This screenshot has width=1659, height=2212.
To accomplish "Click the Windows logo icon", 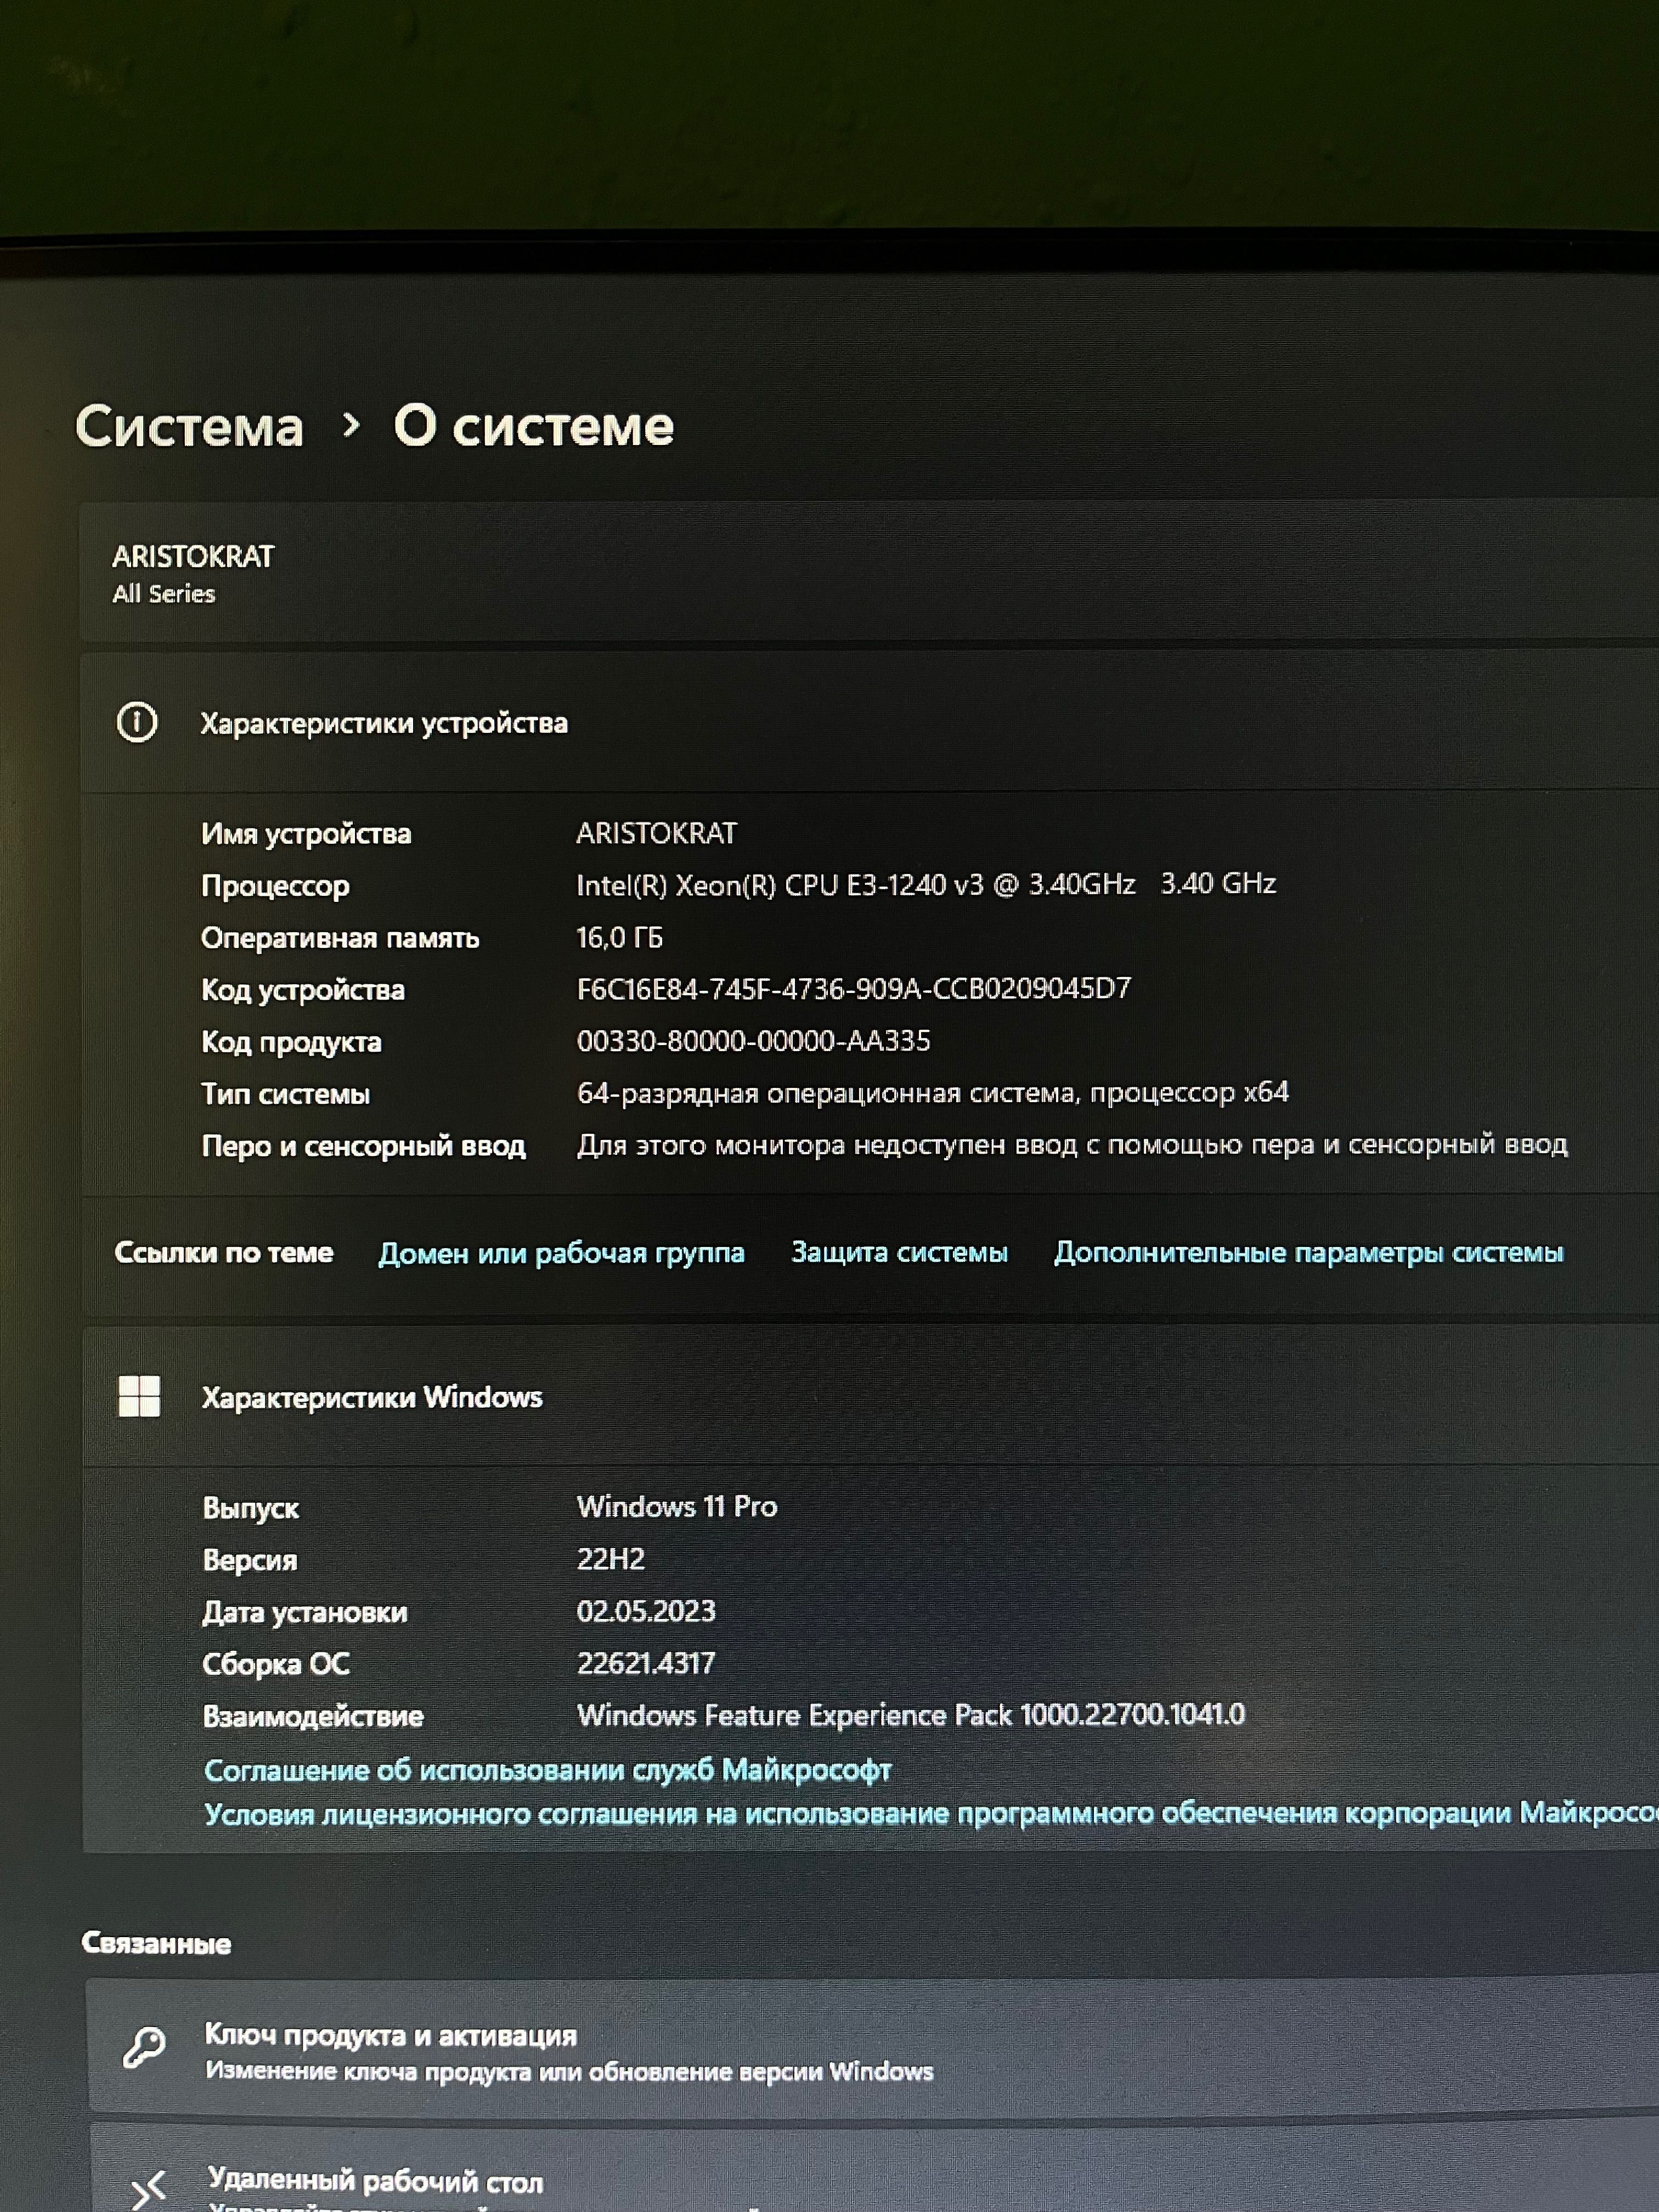I will tap(139, 1396).
